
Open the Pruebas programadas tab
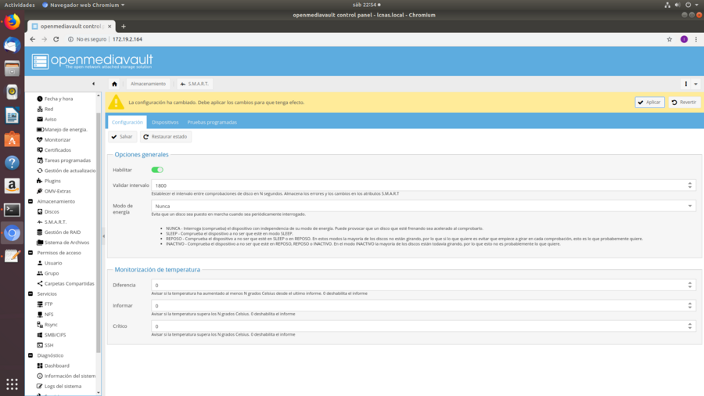coord(212,122)
